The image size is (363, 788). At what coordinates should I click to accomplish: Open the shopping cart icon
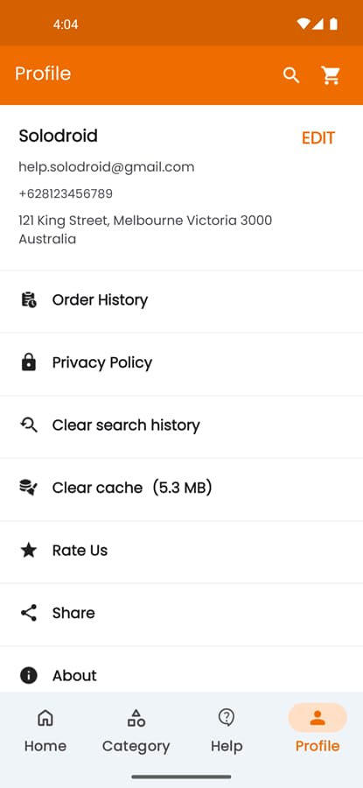pos(331,75)
